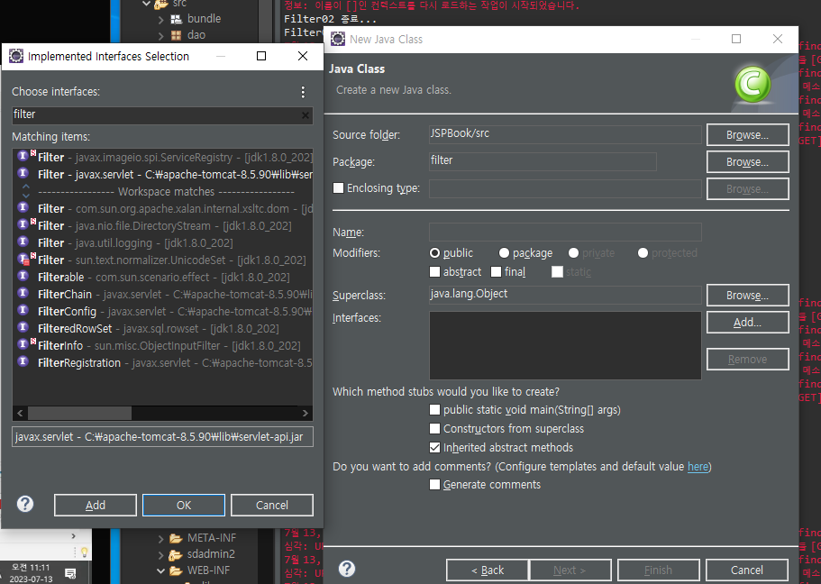Open the interfaces dialog view menu (three dots)
This screenshot has width=821, height=584.
point(303,92)
